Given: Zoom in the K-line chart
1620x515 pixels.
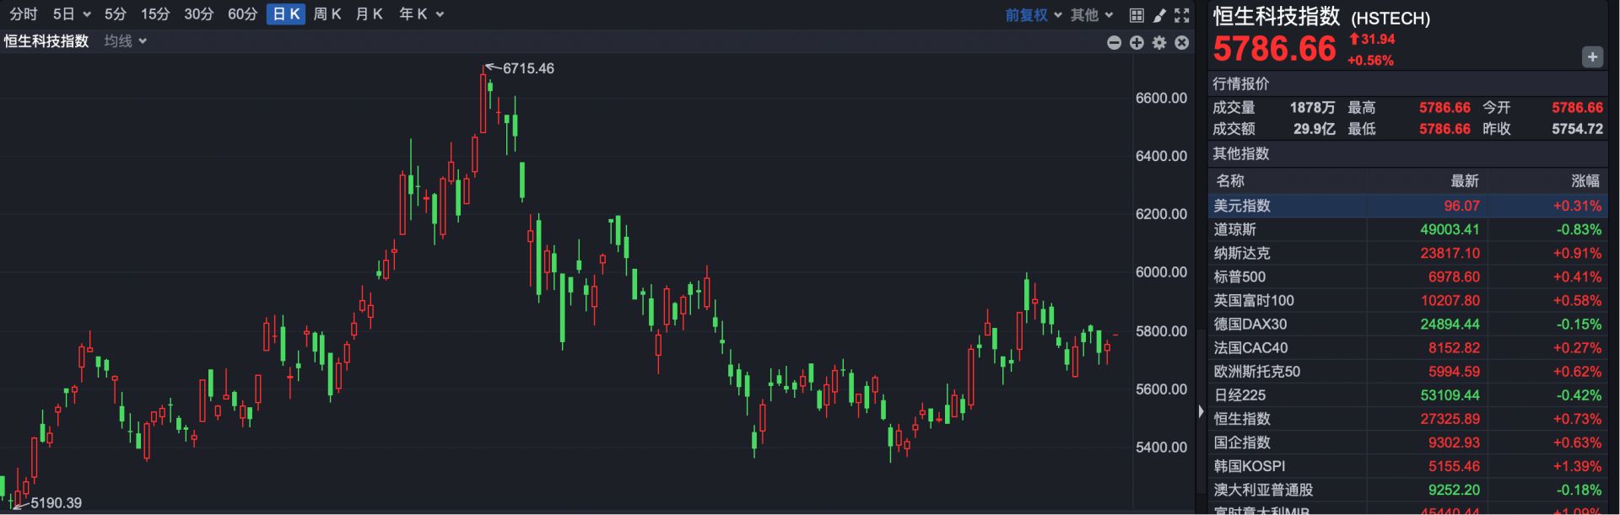Looking at the screenshot, I should 1137,42.
